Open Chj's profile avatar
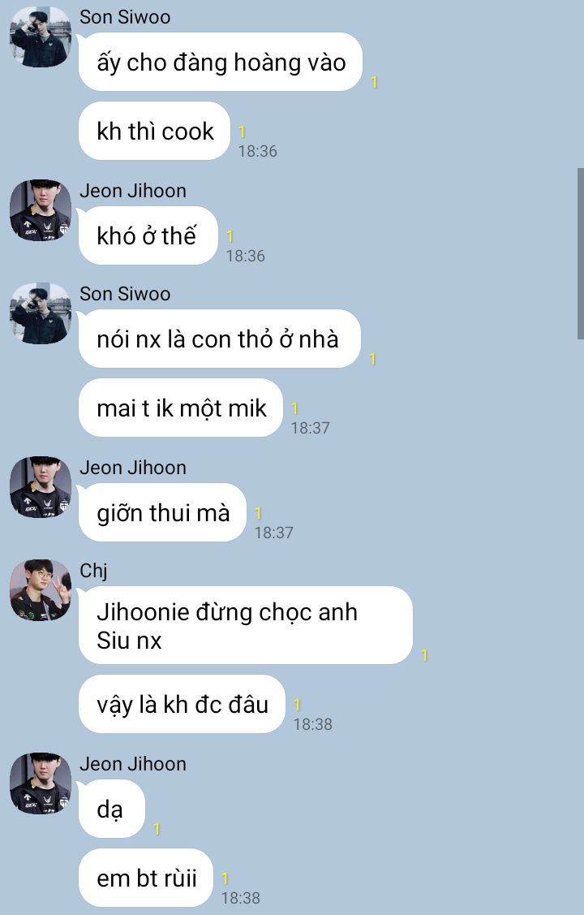Viewport: 584px width, 915px height. (41, 590)
